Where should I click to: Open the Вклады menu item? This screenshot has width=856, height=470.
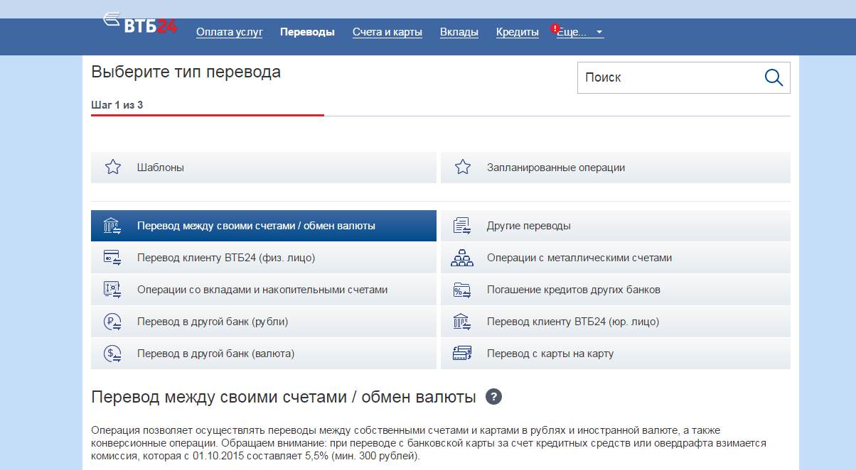click(x=459, y=32)
